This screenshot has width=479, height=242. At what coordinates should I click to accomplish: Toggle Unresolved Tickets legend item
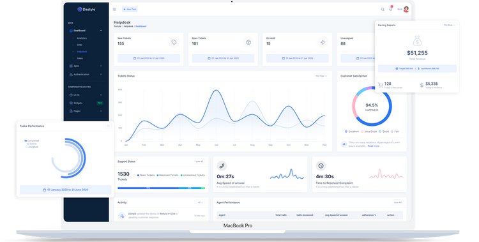coord(193,176)
